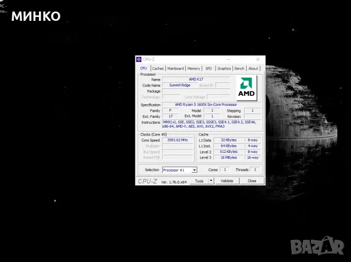The height and width of the screenshot is (262, 351).
Task: Switch to the Caches tab
Action: coord(158,69)
